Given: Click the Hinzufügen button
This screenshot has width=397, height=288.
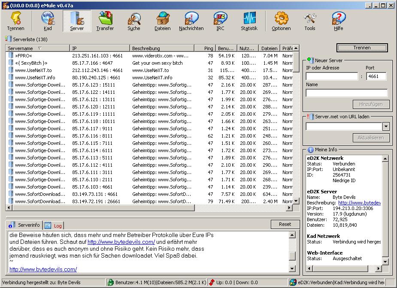Looking at the screenshot, I should [x=371, y=104].
